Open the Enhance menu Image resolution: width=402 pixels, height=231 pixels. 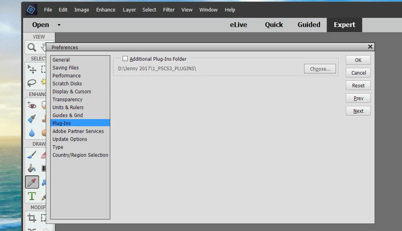[x=105, y=10]
